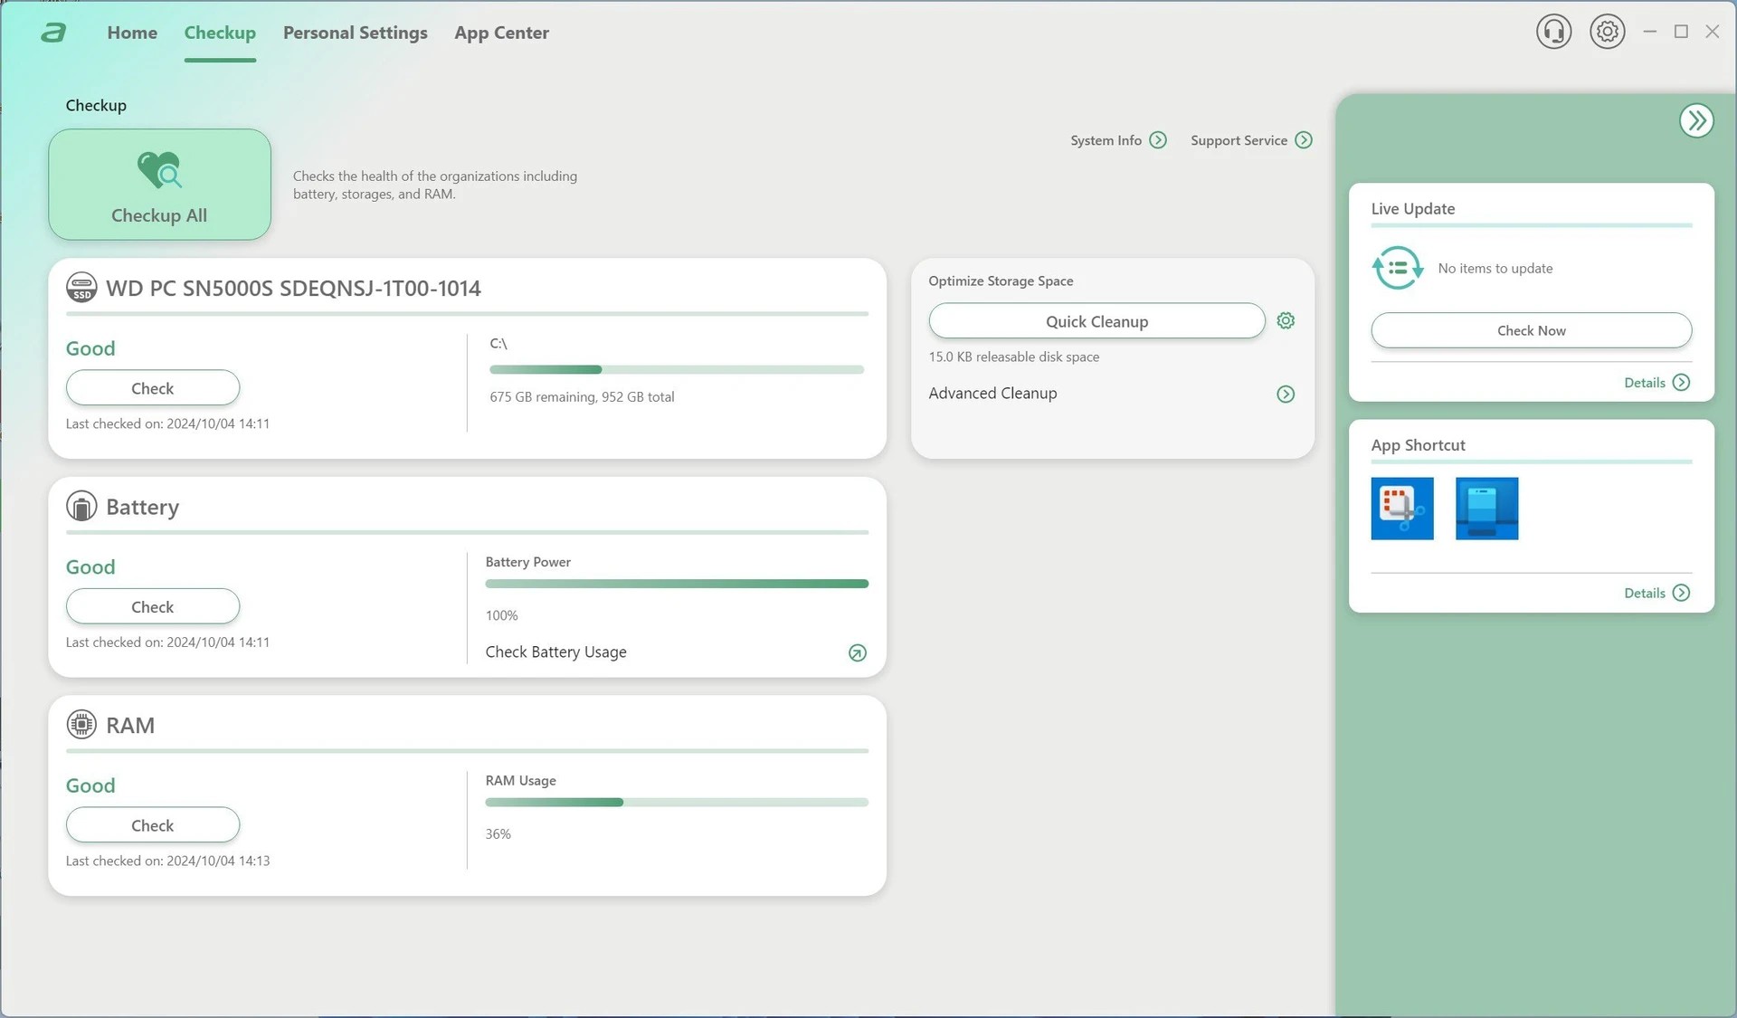This screenshot has height=1018, width=1737.
Task: Click the Check Battery Usage arrow icon
Action: pos(857,653)
